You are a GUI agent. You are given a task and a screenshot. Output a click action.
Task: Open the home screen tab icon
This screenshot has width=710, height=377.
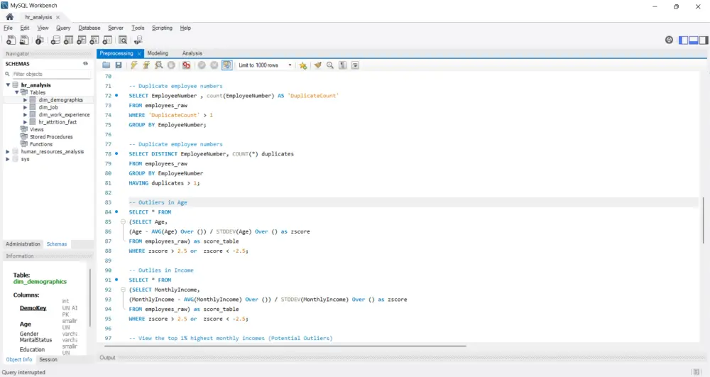(x=9, y=17)
